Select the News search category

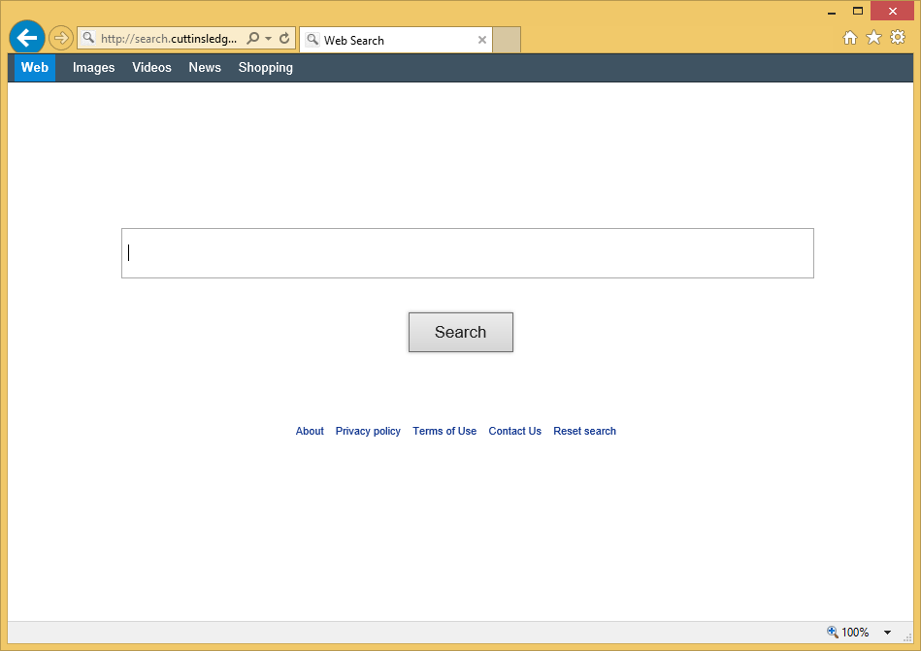tap(205, 68)
